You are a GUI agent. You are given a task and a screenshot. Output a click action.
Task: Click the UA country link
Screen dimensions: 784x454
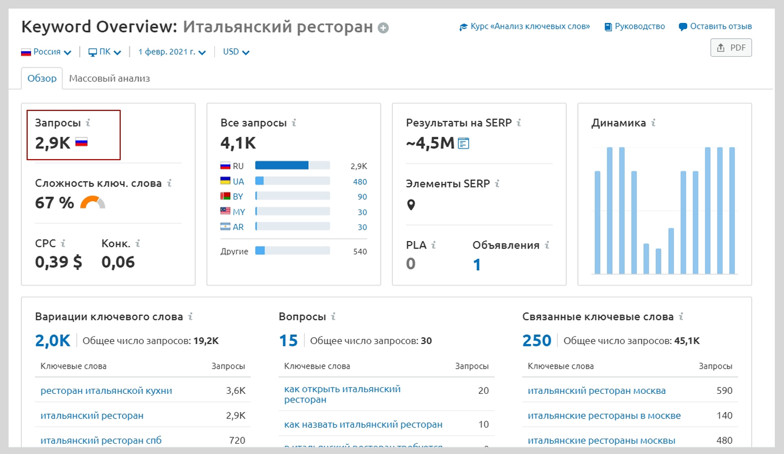(x=238, y=181)
